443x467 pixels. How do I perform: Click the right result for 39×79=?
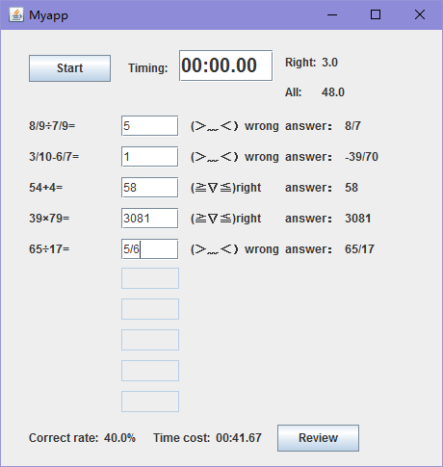tap(226, 219)
